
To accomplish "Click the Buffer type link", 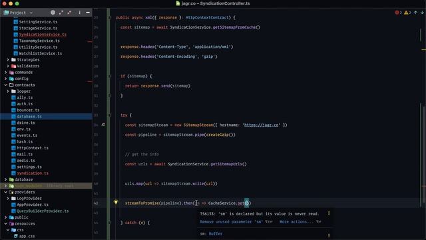I will click(x=216, y=233).
